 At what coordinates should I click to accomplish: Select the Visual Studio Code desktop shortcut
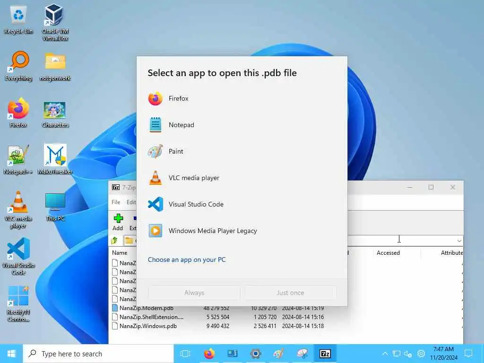[18, 256]
